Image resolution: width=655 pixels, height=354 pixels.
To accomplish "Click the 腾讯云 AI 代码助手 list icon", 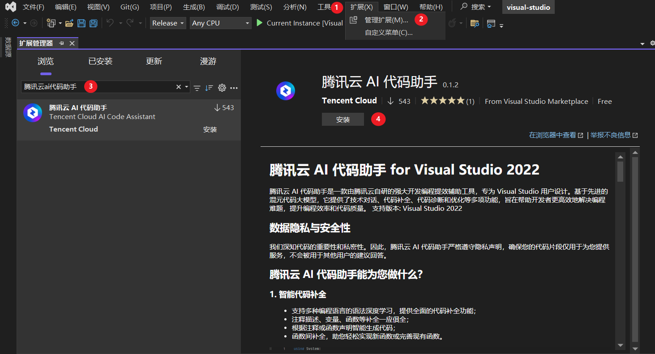I will [x=33, y=113].
